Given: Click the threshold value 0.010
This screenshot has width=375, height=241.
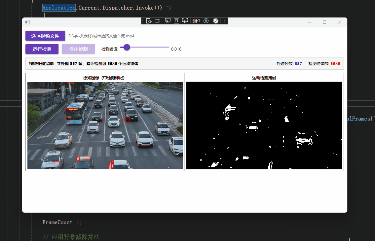Looking at the screenshot, I should tap(176, 49).
